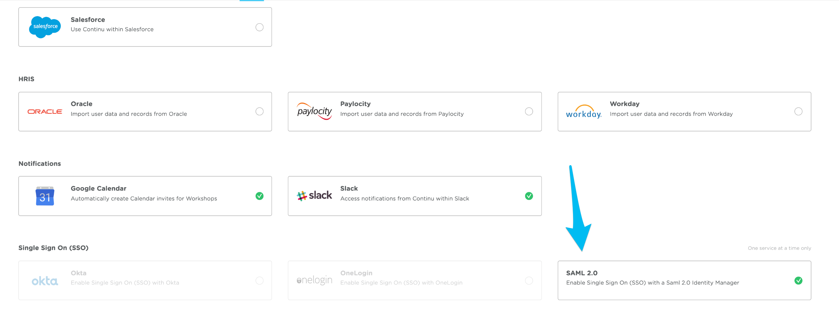Click 'Automatically create Calendar invites for Workshops'
This screenshot has width=839, height=313.
point(144,199)
